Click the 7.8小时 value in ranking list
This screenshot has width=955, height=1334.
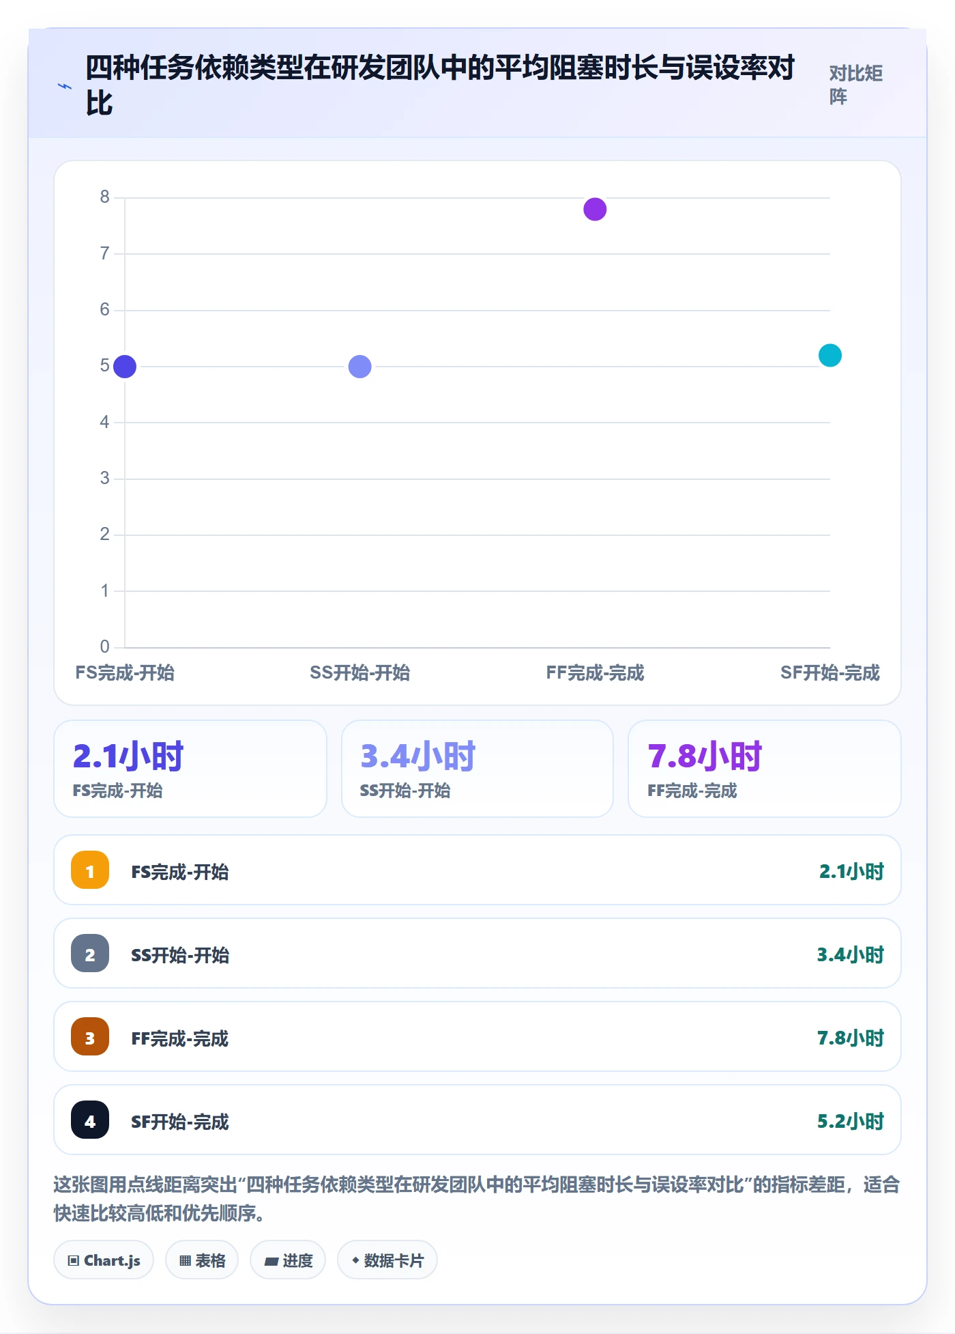click(851, 1038)
